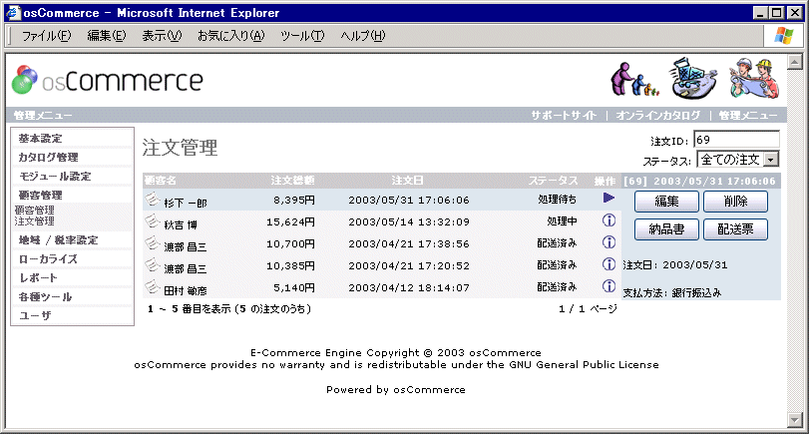Open the 表示(V) menu
This screenshot has height=434, width=809.
[x=162, y=36]
